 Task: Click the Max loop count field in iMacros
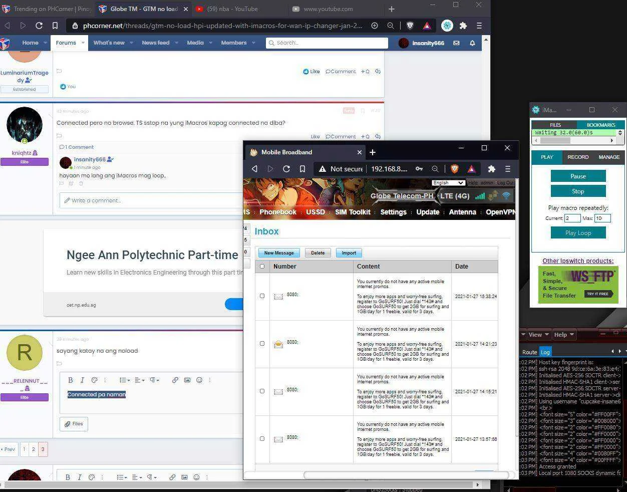(602, 218)
